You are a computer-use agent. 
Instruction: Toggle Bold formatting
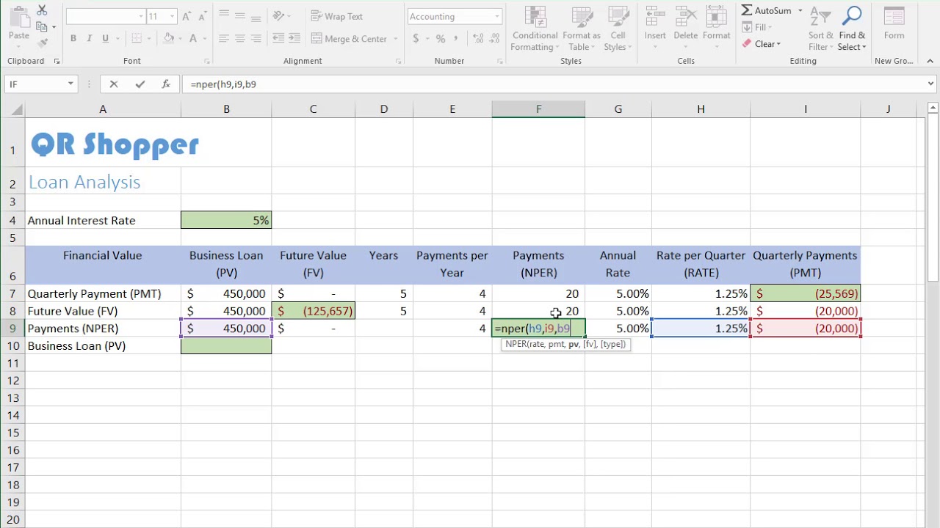[x=73, y=39]
